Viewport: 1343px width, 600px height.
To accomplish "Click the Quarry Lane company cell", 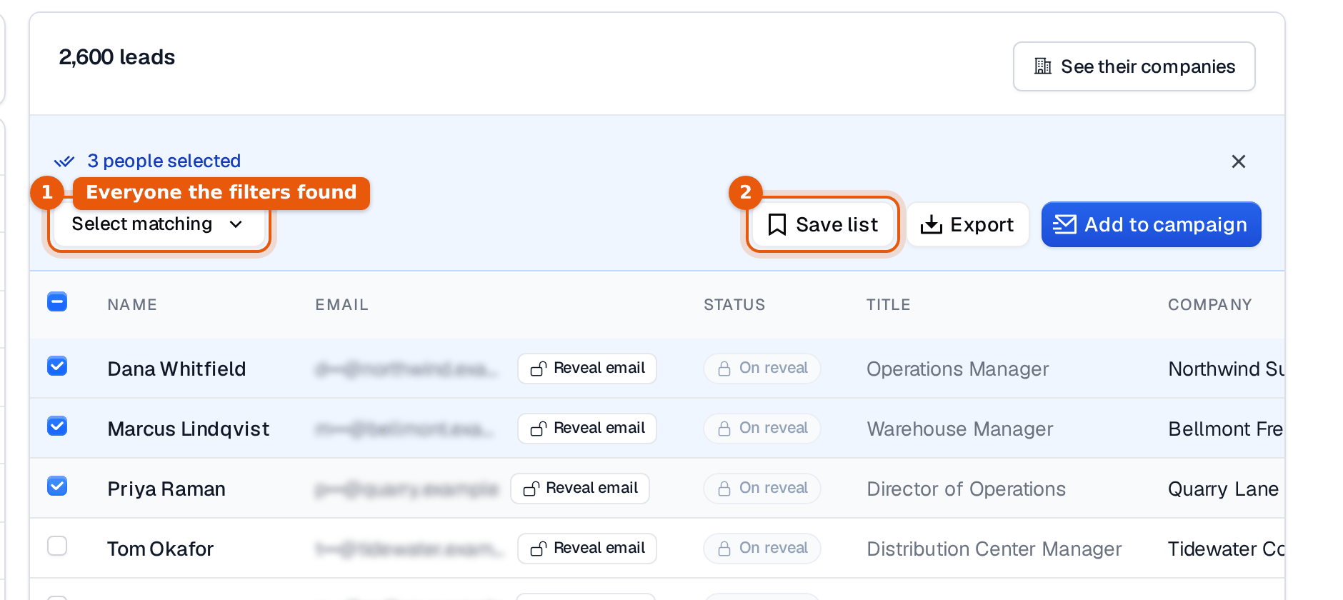I will [1224, 489].
